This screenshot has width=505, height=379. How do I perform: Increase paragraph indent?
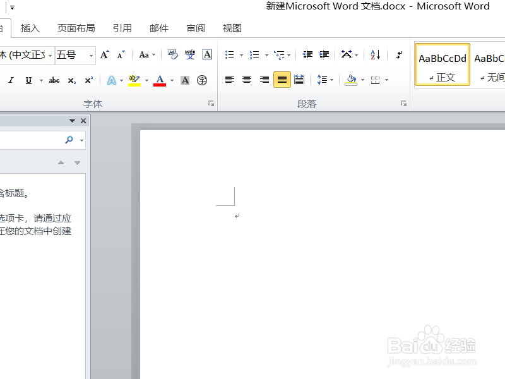(x=324, y=55)
